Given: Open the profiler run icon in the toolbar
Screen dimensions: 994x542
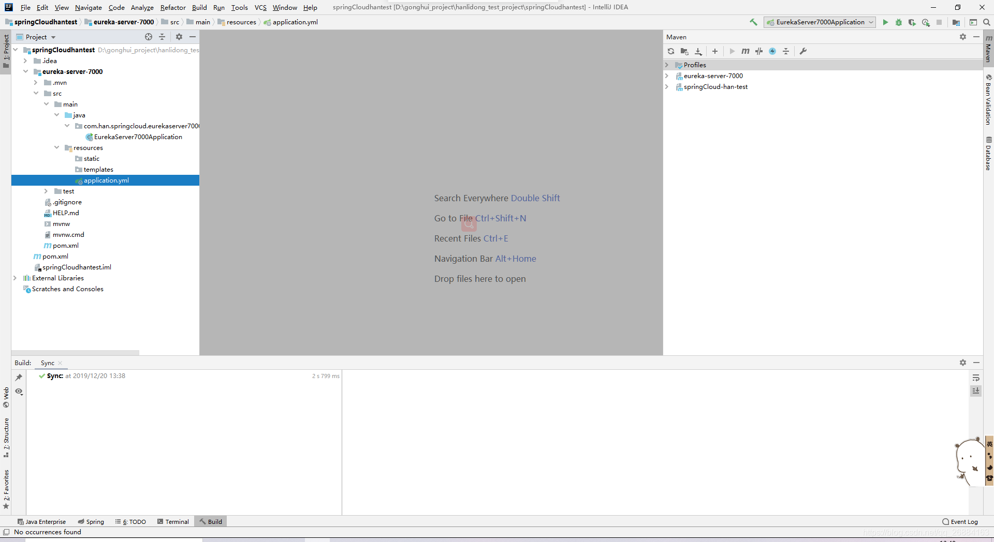Looking at the screenshot, I should [926, 22].
